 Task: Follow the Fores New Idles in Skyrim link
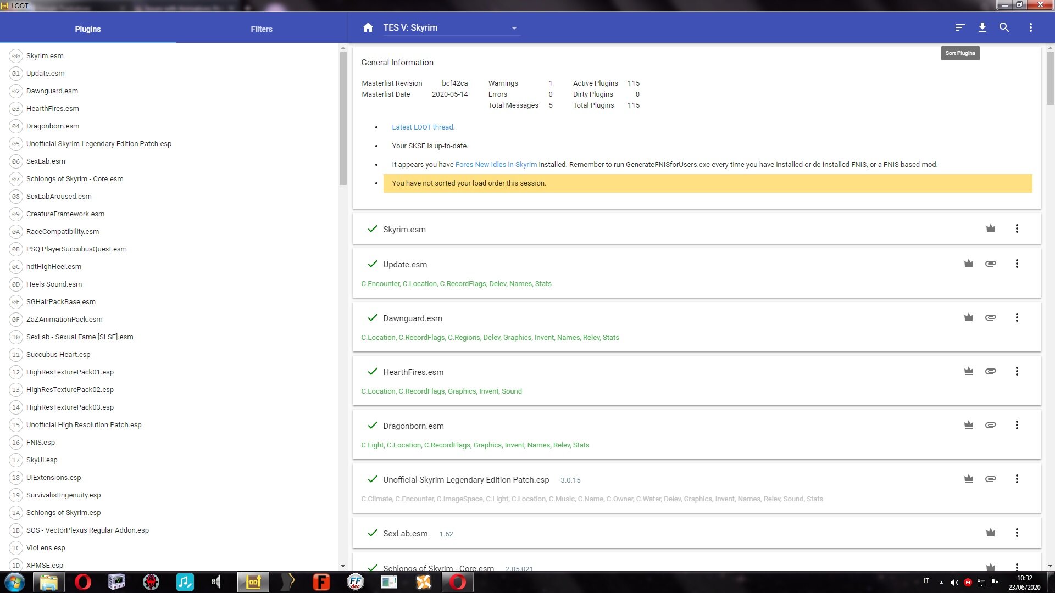496,164
